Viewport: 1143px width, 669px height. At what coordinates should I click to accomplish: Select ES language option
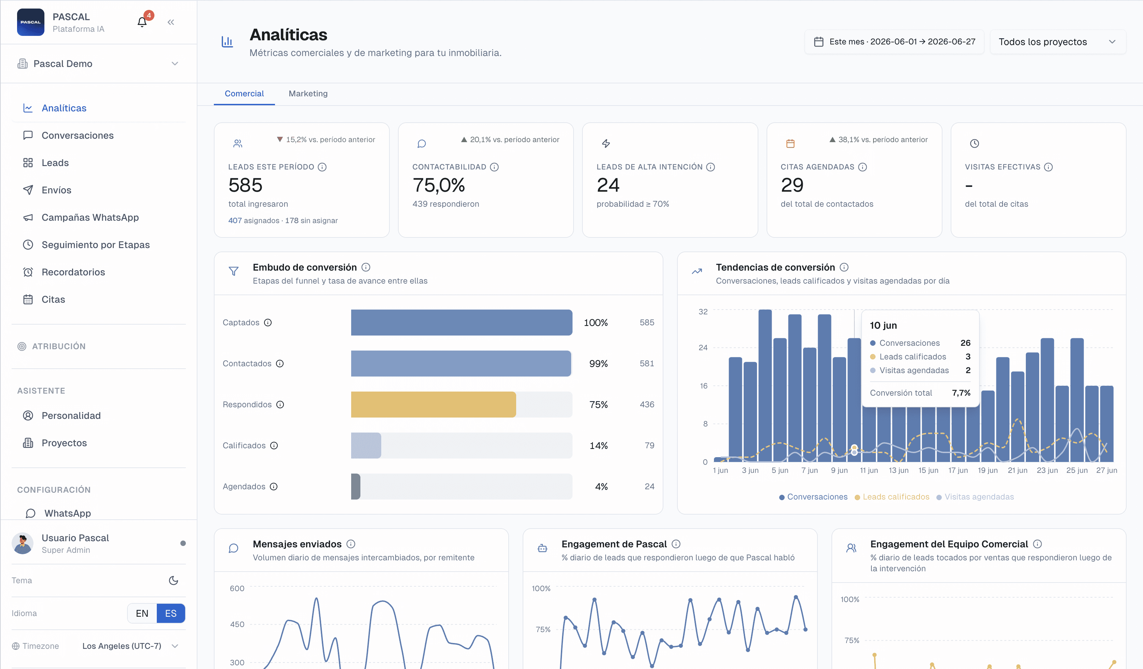point(170,613)
